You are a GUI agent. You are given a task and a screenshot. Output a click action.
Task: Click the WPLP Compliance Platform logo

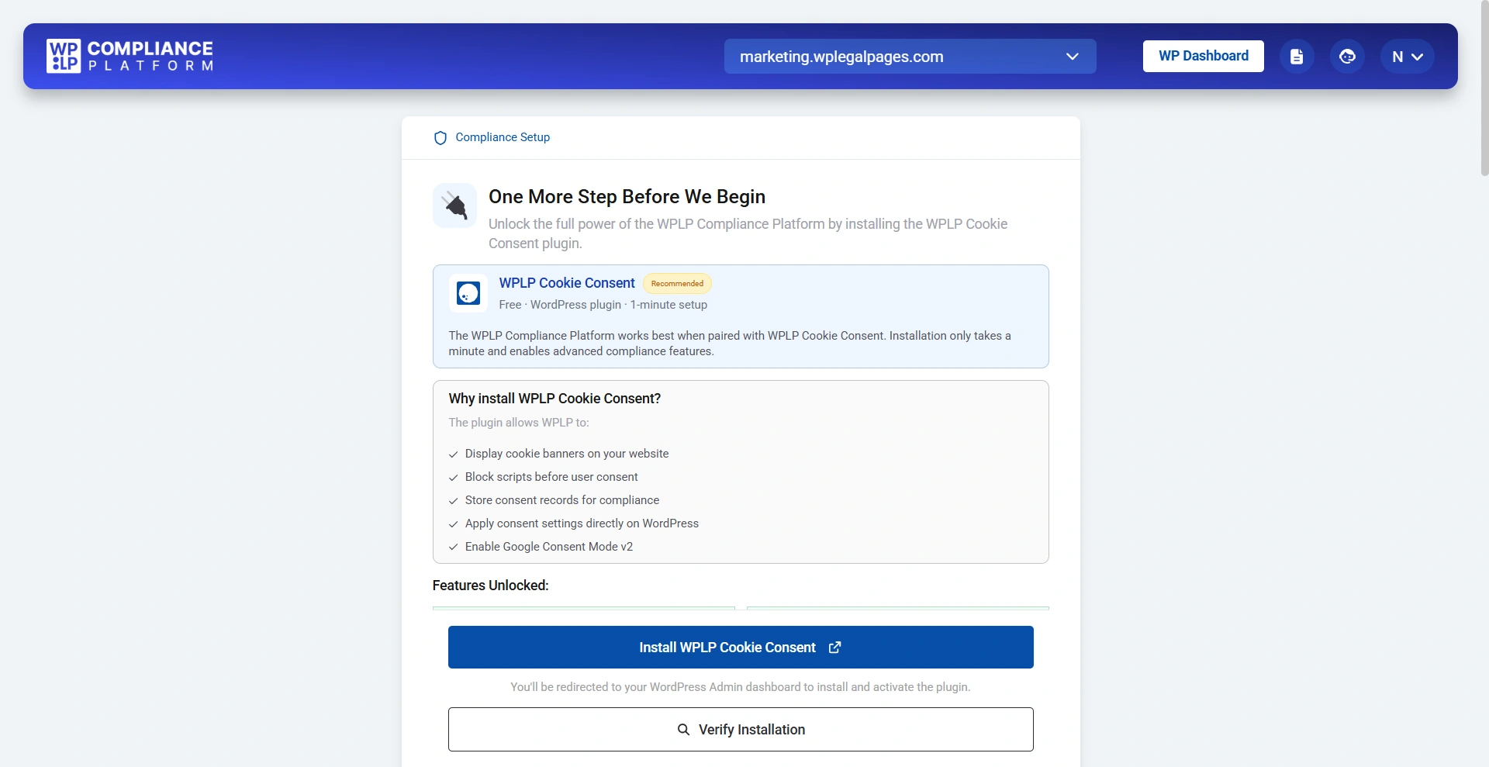[130, 56]
